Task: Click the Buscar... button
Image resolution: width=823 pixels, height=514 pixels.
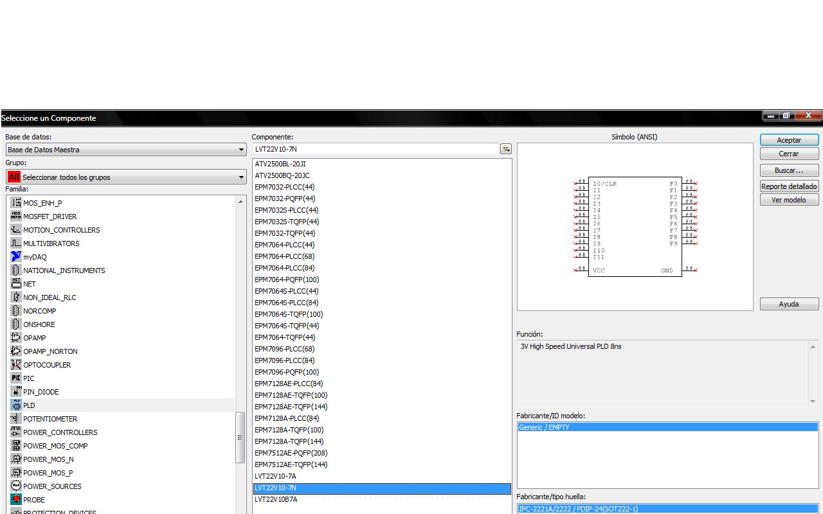Action: pyautogui.click(x=788, y=171)
